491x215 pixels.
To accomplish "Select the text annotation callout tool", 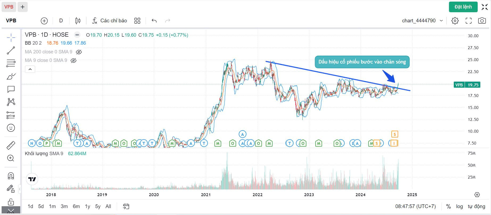I will 11,89.
